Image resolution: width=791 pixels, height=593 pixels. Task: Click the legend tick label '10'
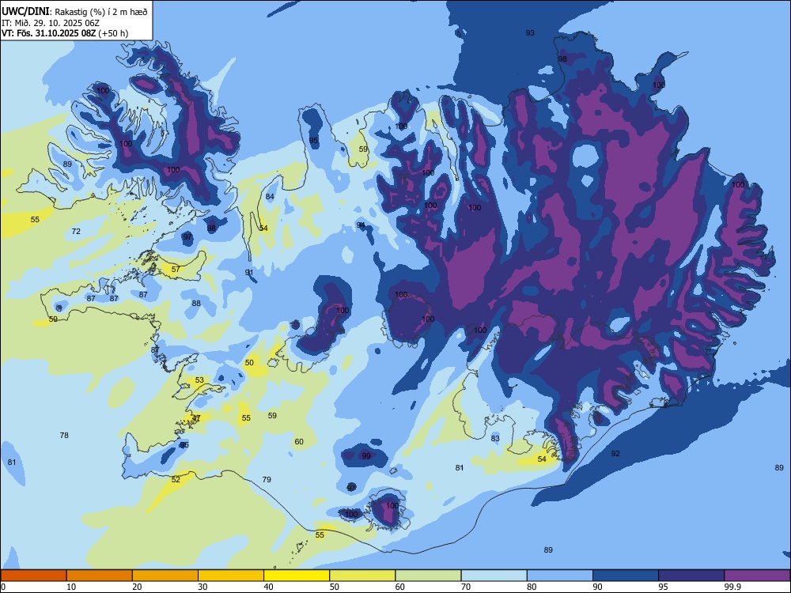click(x=71, y=587)
